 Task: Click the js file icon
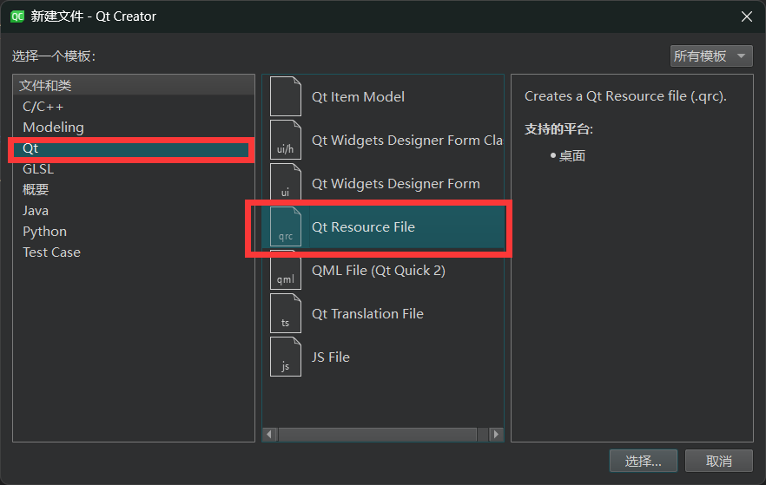click(286, 357)
